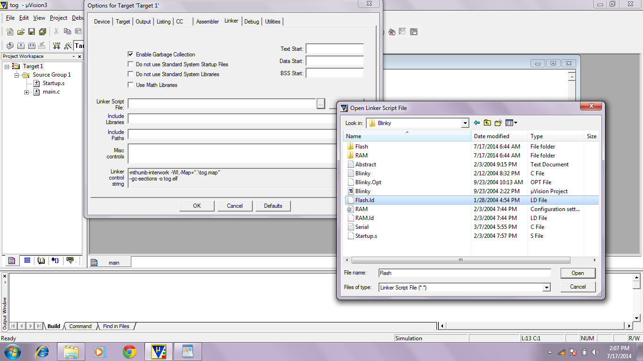Switch to the Output tab
643x361 pixels.
(143, 22)
